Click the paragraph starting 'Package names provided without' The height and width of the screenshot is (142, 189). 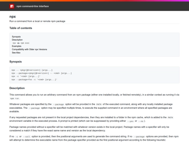[x=89, y=129]
